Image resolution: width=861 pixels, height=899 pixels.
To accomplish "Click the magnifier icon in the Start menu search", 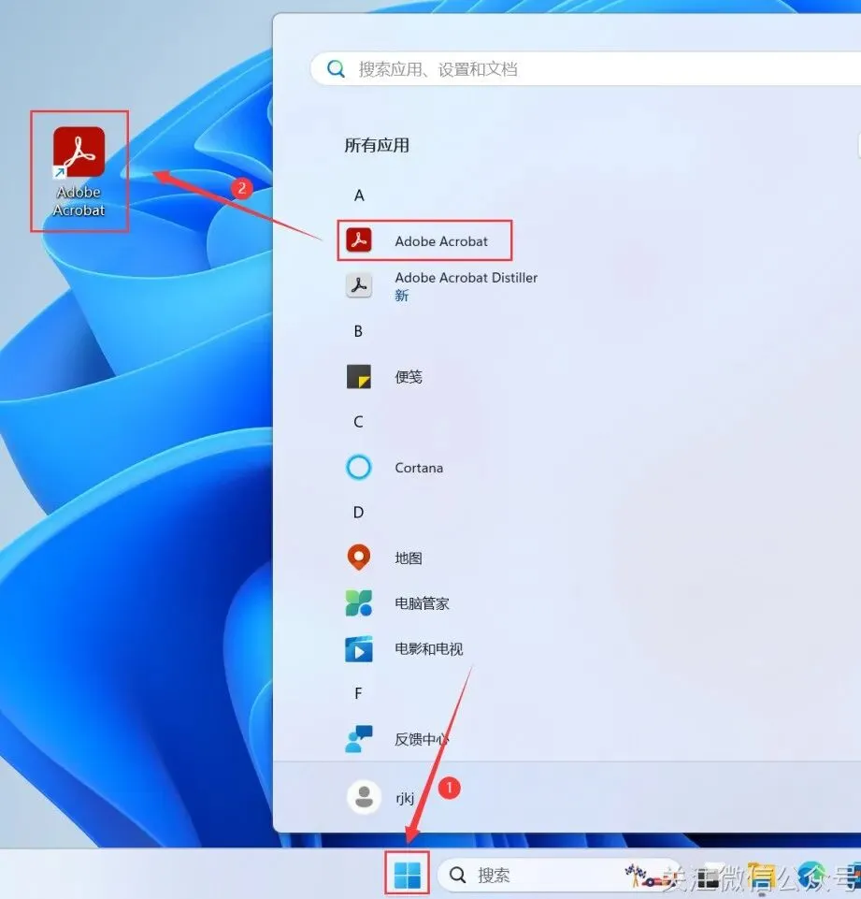I will tap(336, 69).
